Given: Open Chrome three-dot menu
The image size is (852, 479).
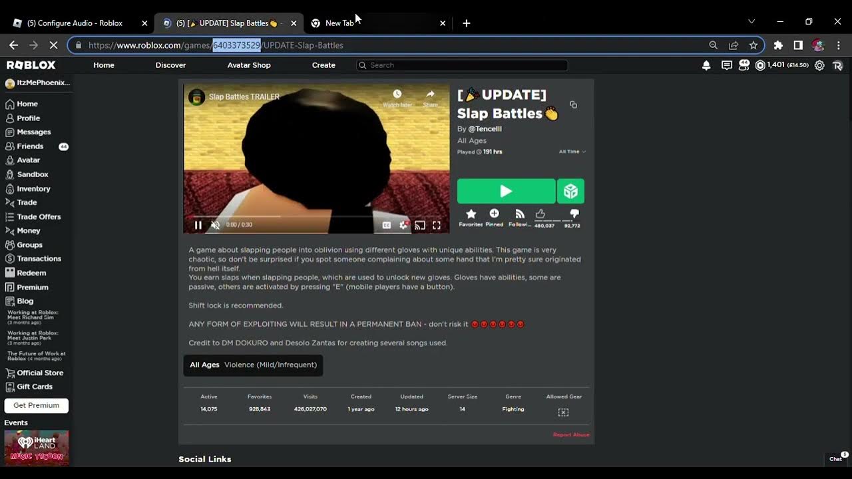Looking at the screenshot, I should (838, 45).
